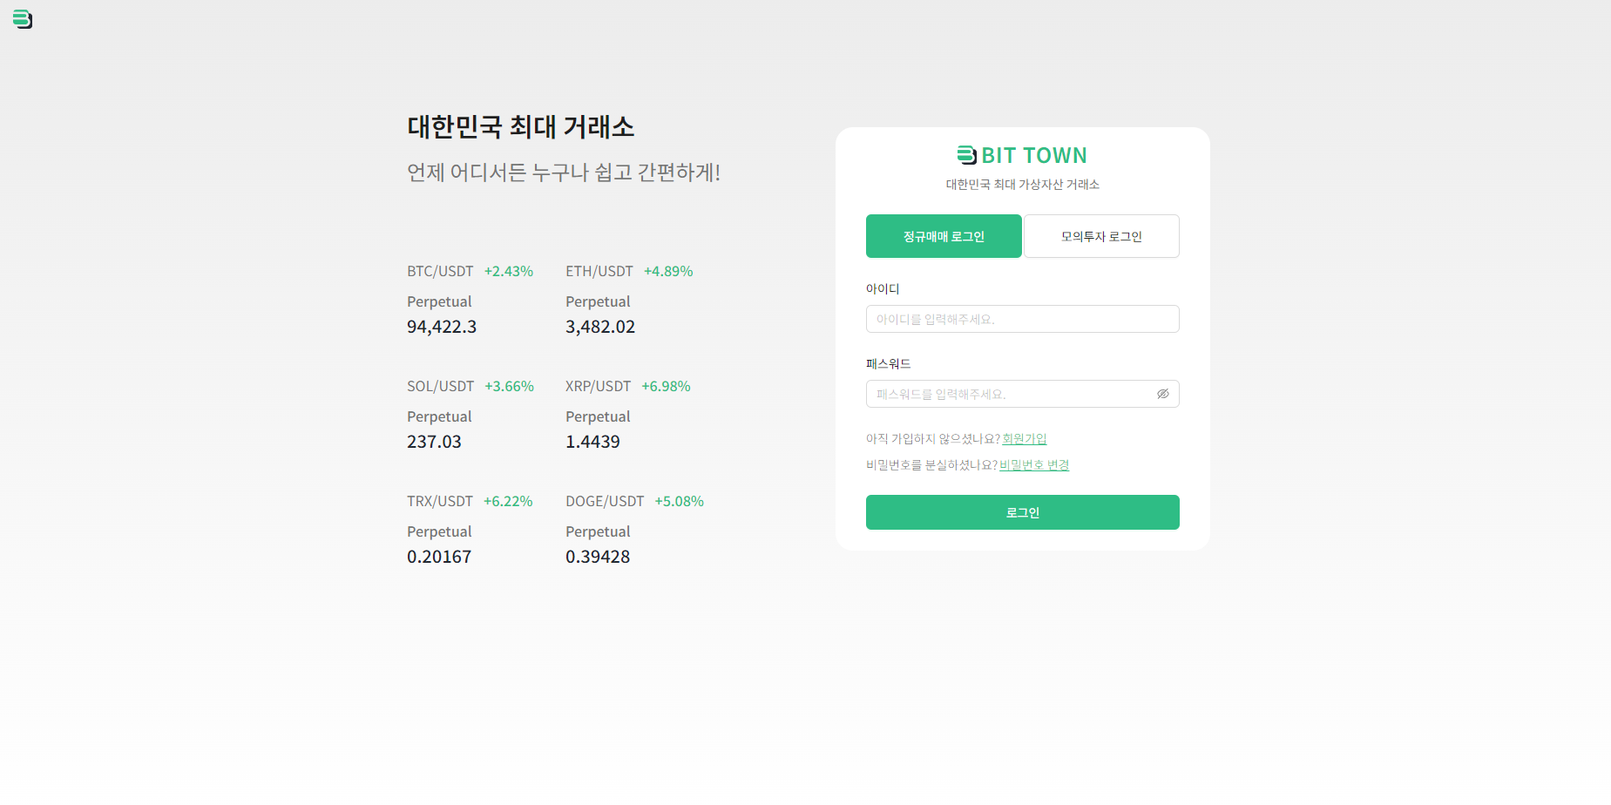Select the ETH/USDT ticker

click(x=599, y=271)
